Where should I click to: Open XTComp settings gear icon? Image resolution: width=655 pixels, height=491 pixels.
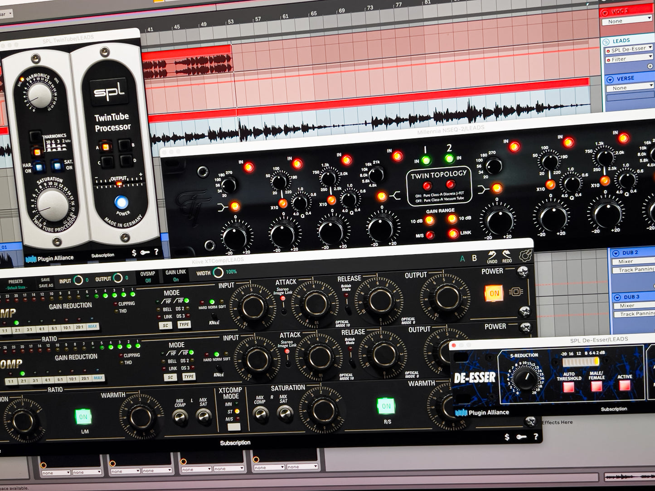(525, 256)
